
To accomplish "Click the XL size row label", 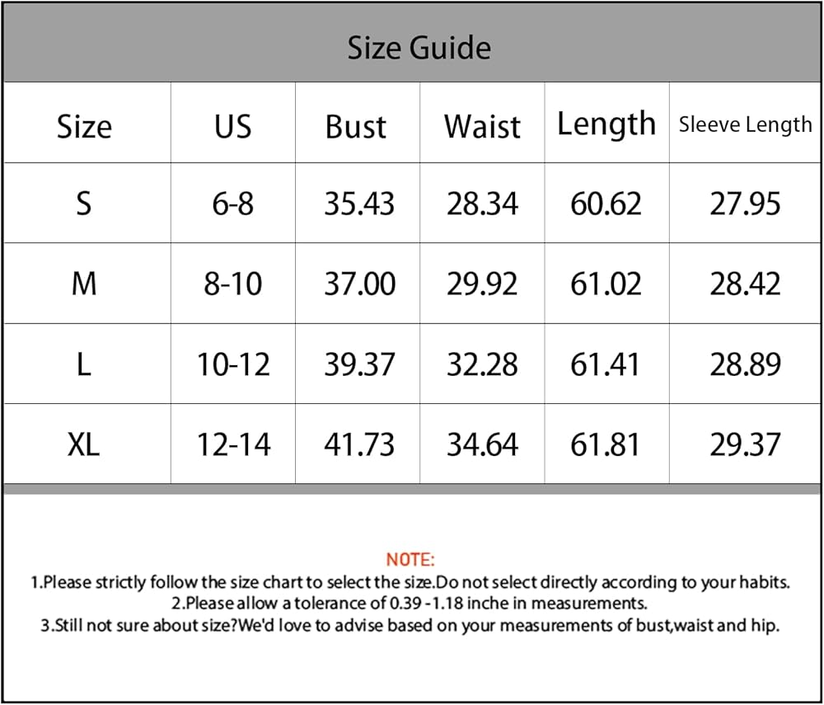I will click(x=84, y=444).
